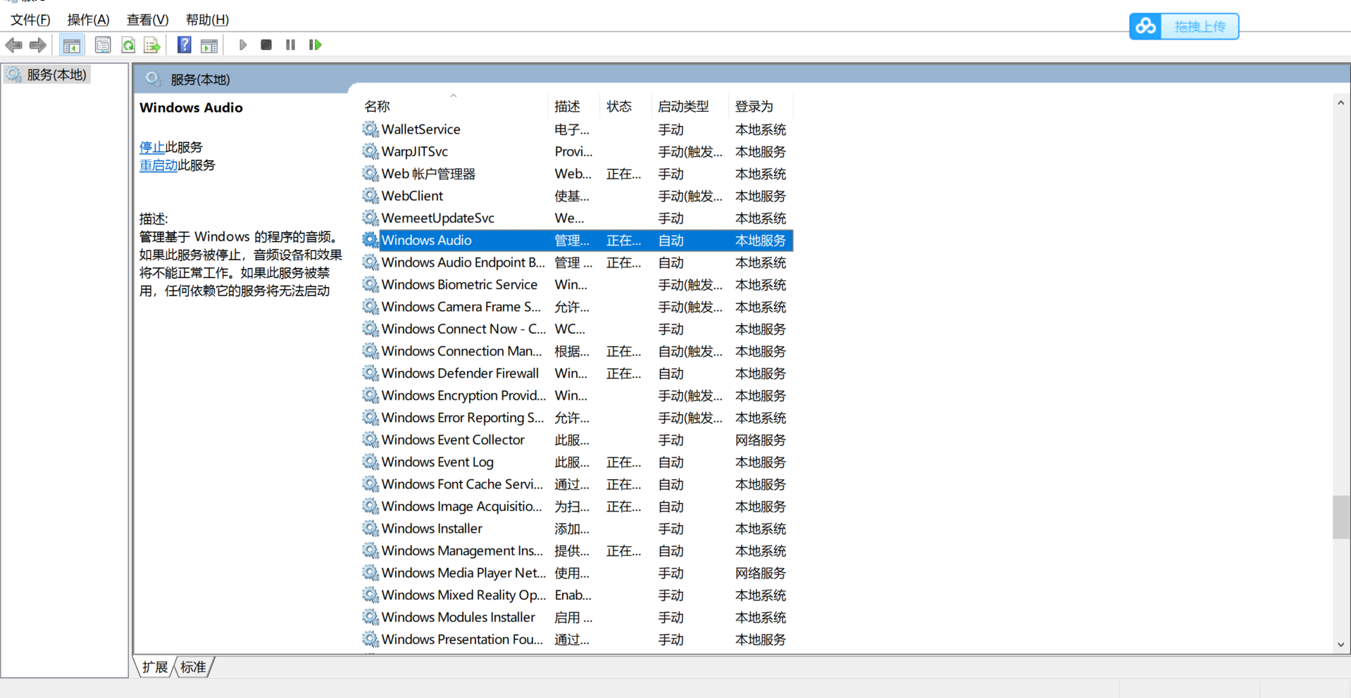Toggle show/hide console tree icon
Viewport: 1351px width, 698px height.
(71, 45)
